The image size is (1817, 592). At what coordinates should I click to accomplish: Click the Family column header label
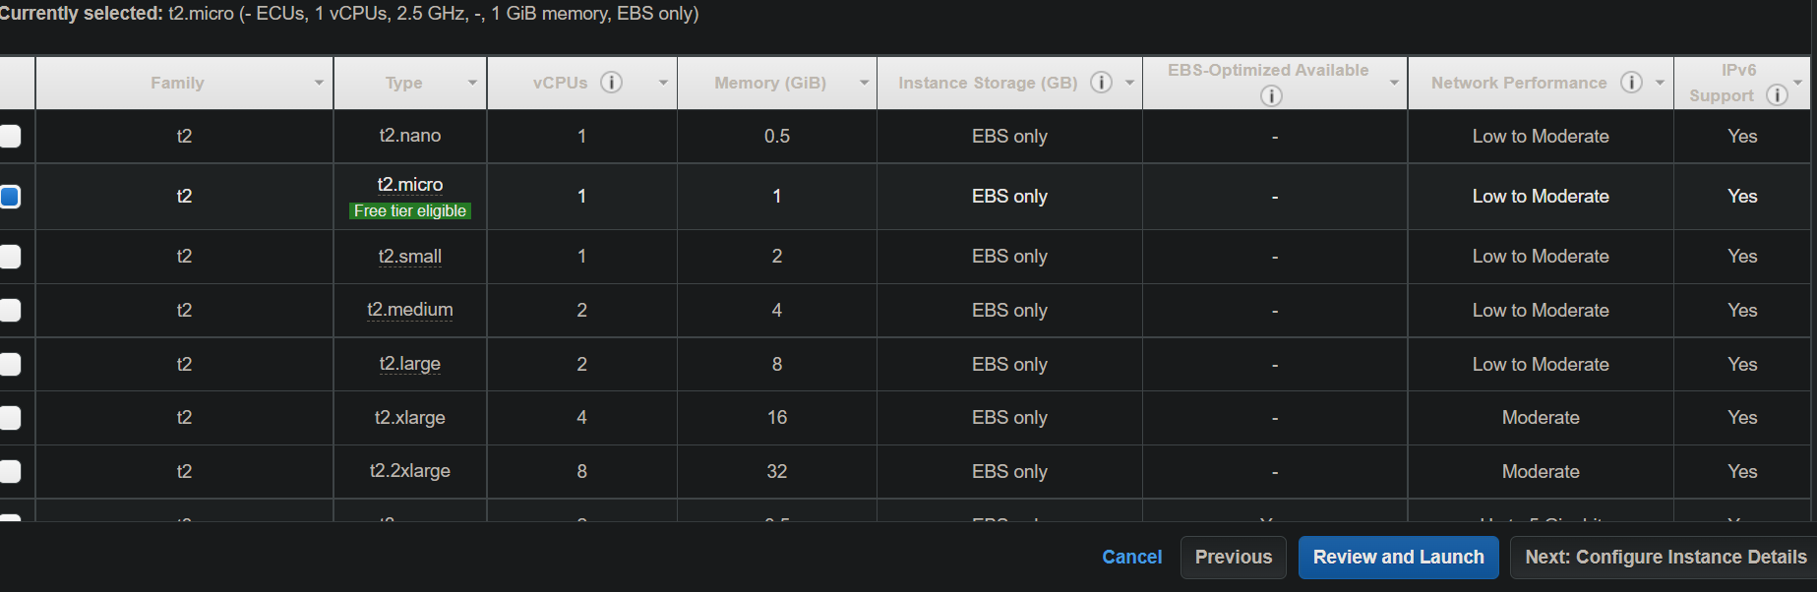pos(177,83)
